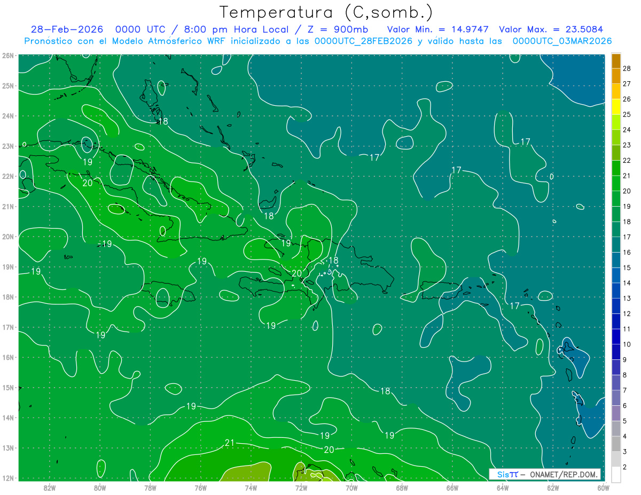The image size is (641, 495).
Task: Click the '16N' latitude axis label
Action: [7, 357]
